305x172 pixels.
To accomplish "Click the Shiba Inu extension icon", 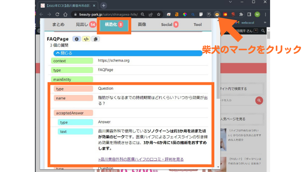I will [217, 14].
